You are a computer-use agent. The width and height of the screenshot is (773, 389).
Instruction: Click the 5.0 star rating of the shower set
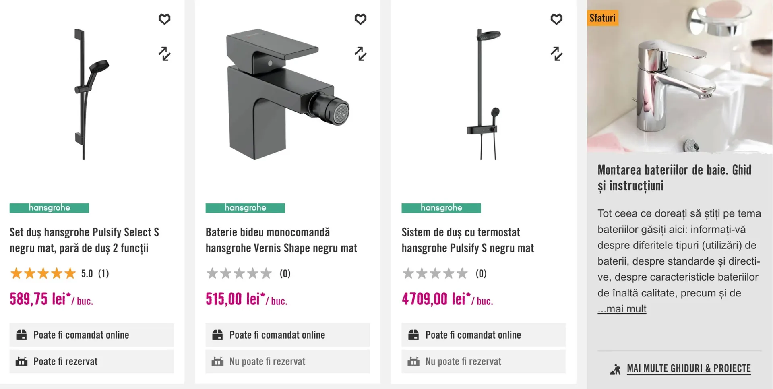pyautogui.click(x=59, y=274)
